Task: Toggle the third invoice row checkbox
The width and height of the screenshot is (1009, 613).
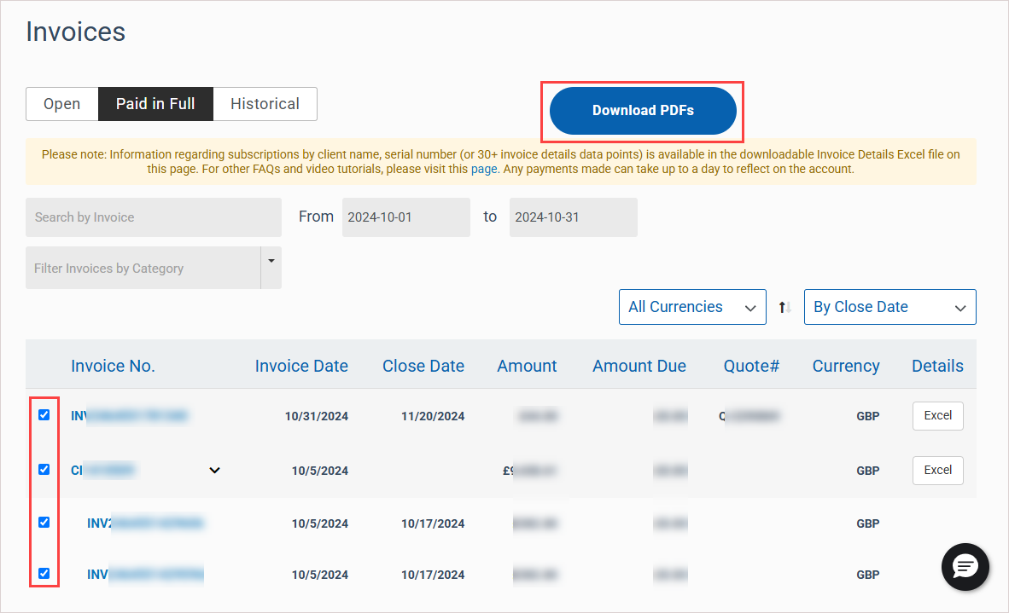Action: pyautogui.click(x=44, y=522)
